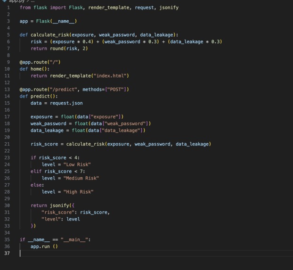Click 'calculate_risk' in the def on line 5
Screen dimensions: 293x270
(50, 35)
